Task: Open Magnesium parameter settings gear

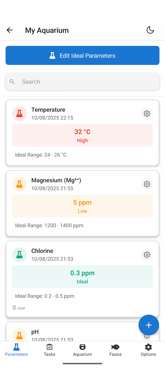Action: click(147, 184)
